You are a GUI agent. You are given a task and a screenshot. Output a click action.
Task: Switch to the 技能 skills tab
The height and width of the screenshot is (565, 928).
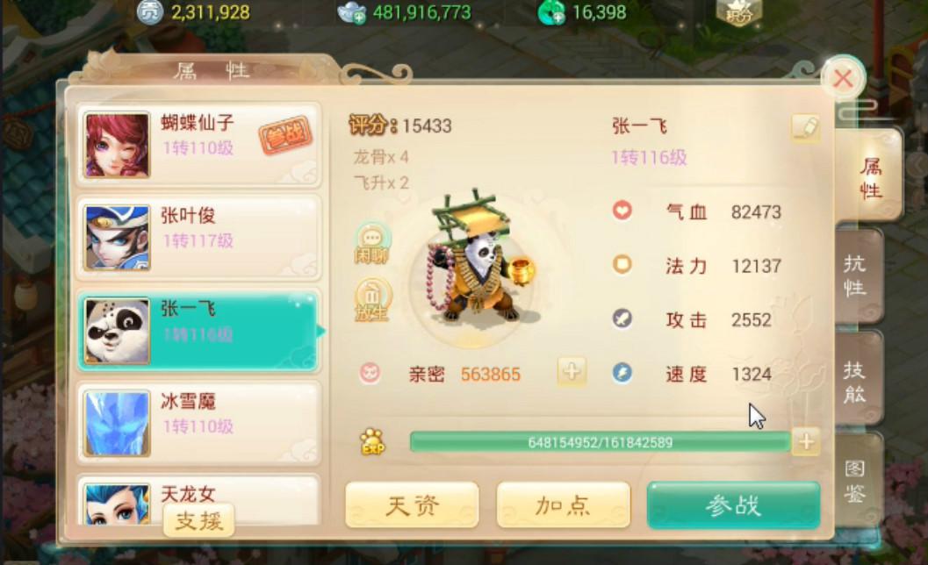point(856,382)
